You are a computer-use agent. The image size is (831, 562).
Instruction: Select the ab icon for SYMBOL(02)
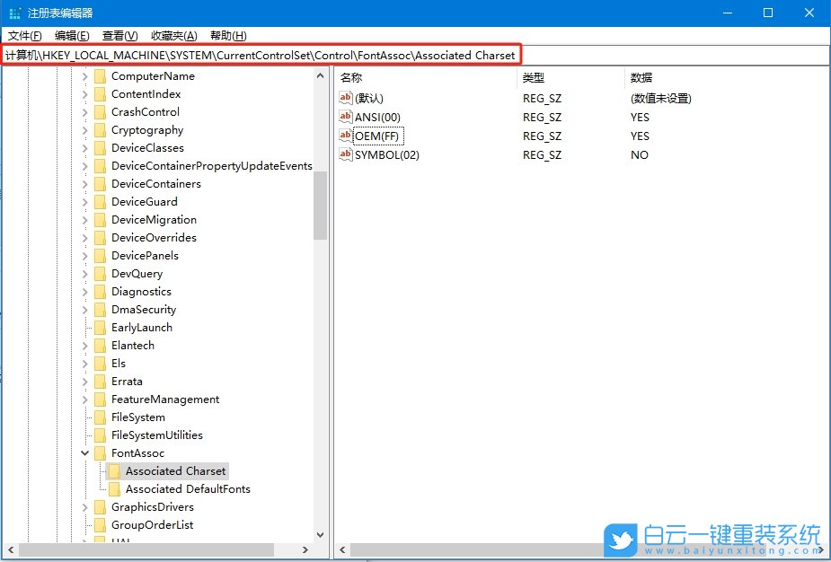345,154
